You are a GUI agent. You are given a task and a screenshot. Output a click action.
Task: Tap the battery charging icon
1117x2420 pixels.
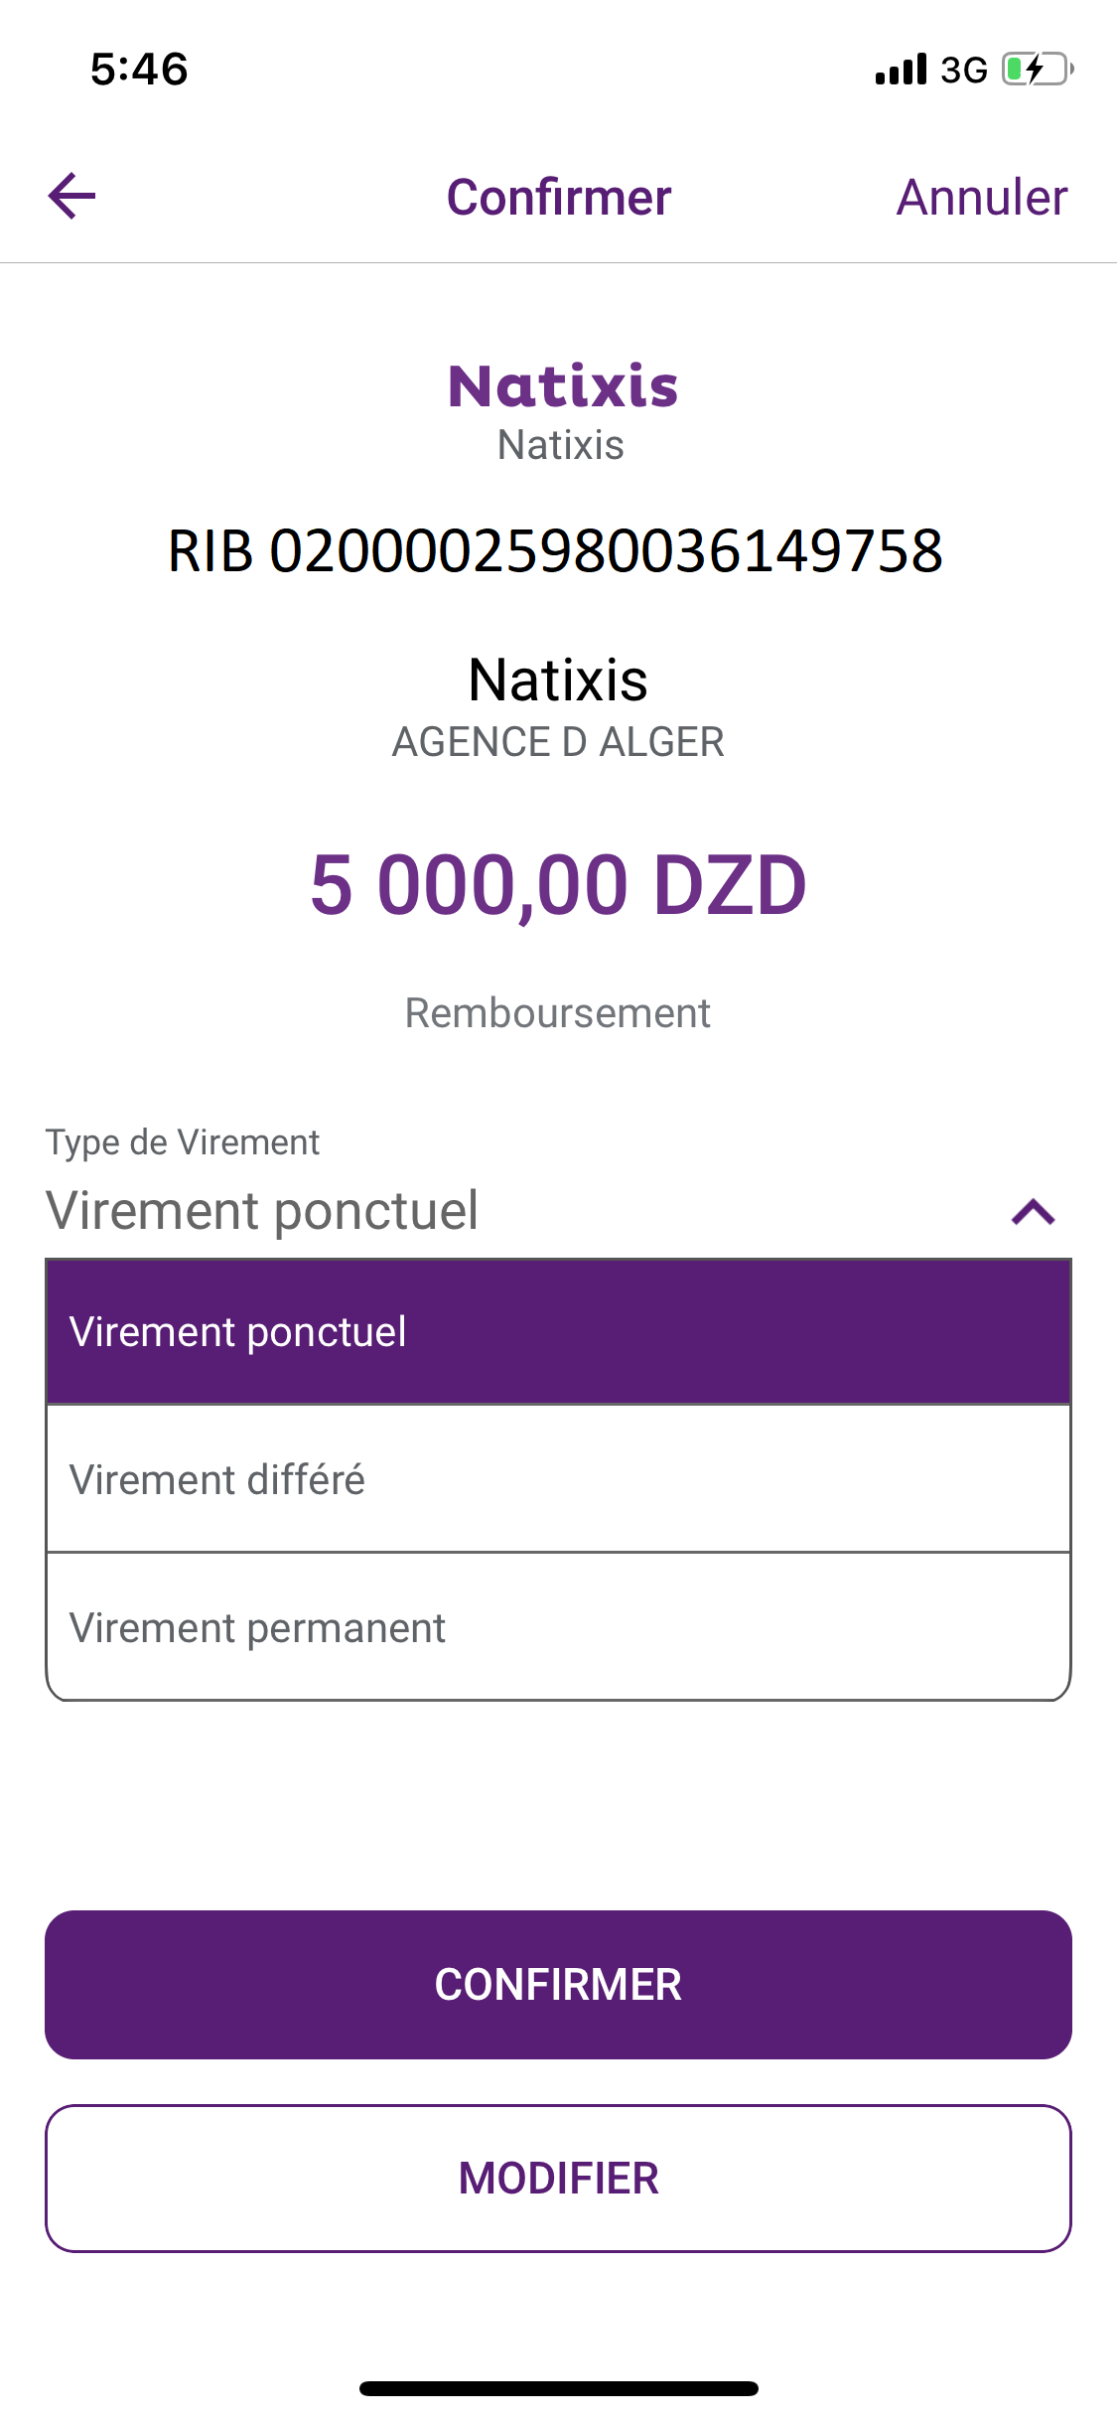[x=1038, y=70]
